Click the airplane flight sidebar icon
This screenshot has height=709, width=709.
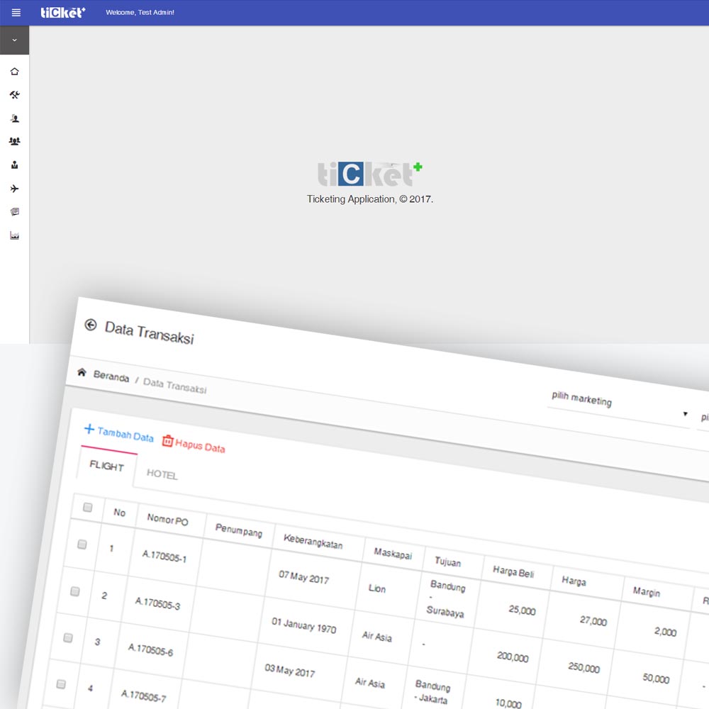(x=14, y=189)
